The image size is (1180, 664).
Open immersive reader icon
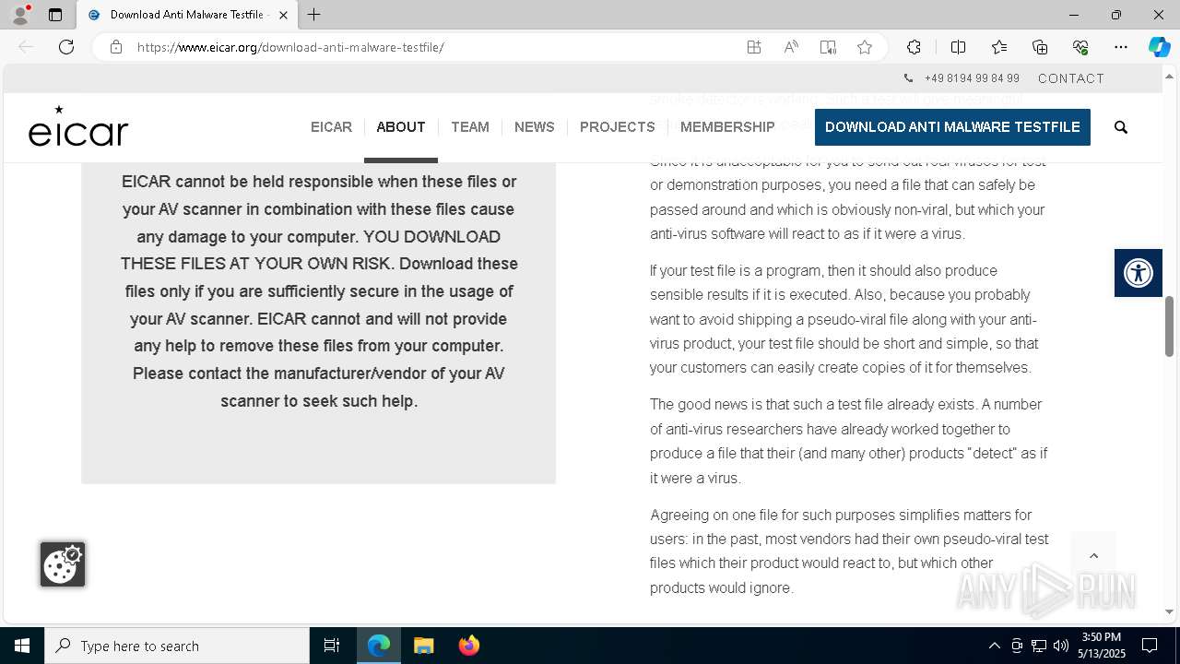828,47
